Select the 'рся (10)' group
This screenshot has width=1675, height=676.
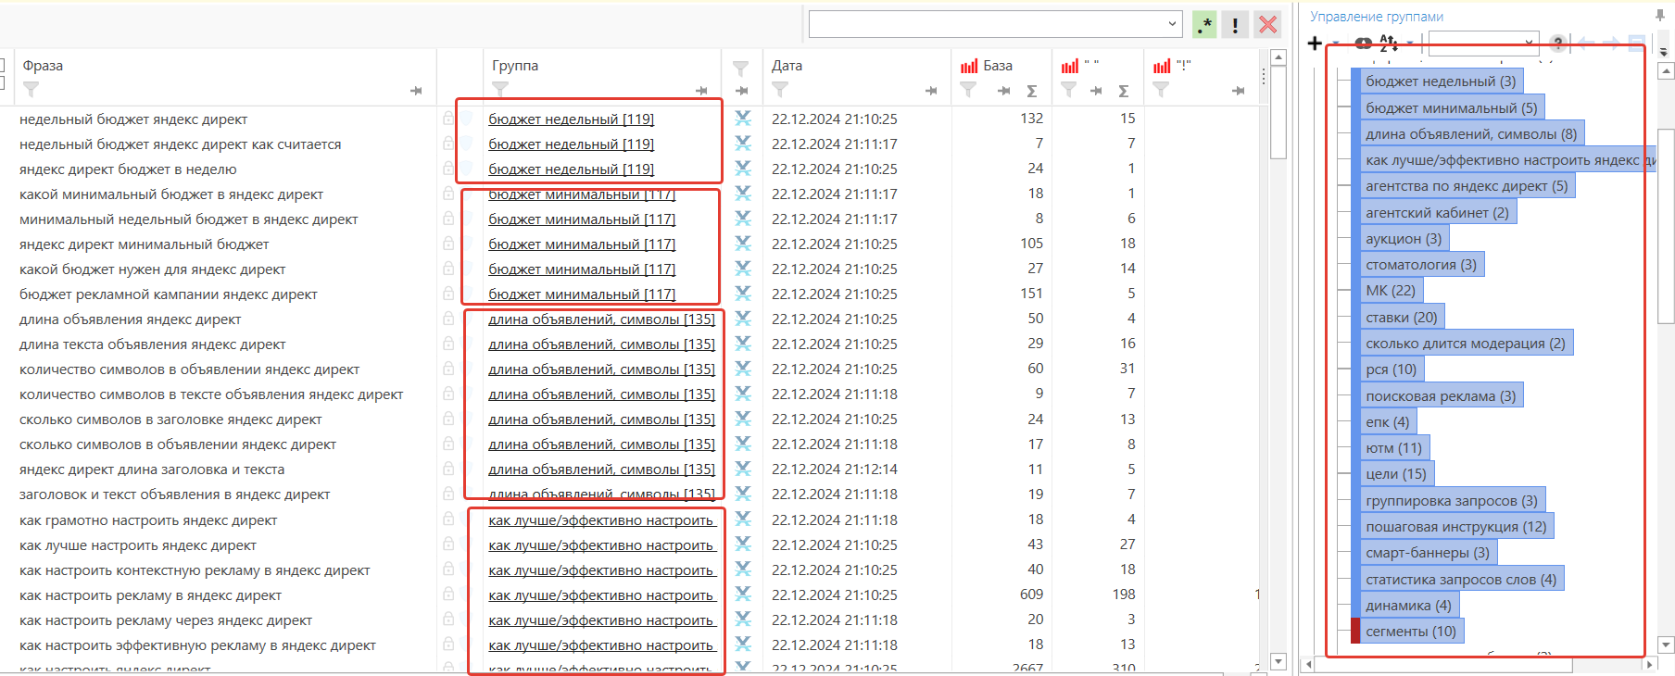pyautogui.click(x=1392, y=369)
